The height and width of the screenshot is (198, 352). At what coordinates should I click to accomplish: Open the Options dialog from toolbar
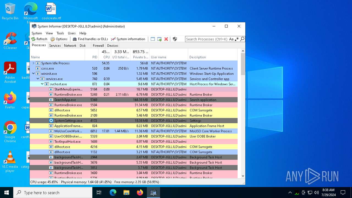59,39
